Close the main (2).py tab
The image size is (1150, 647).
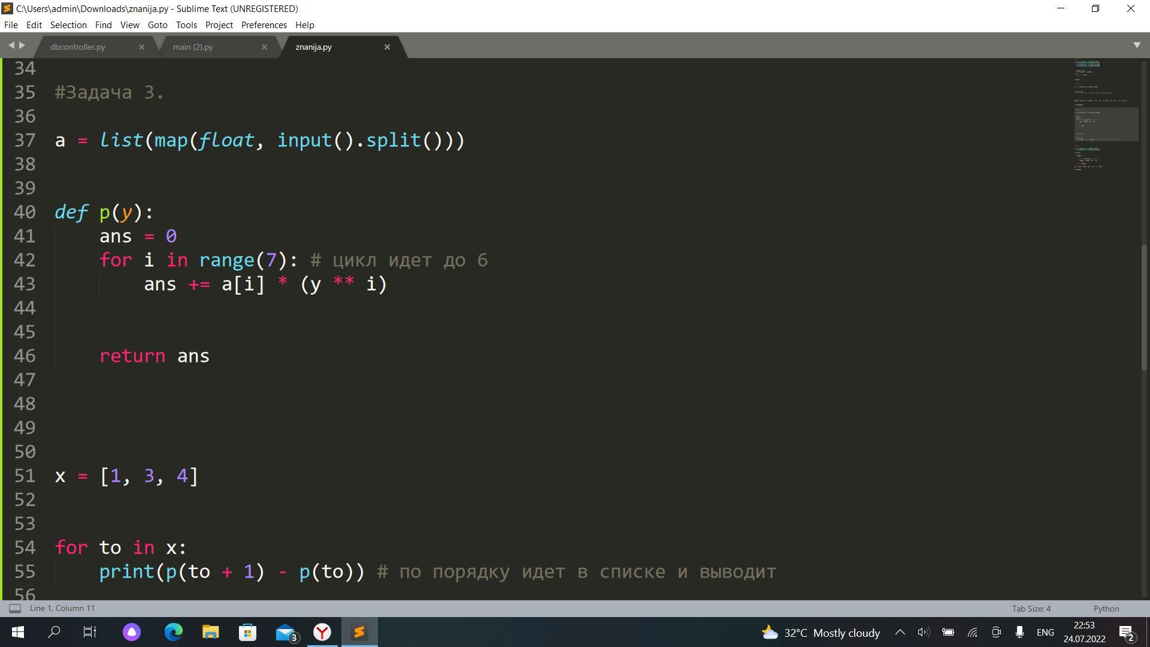(x=264, y=47)
